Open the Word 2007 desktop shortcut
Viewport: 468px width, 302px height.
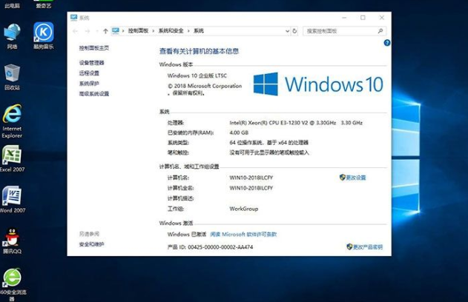(x=12, y=197)
